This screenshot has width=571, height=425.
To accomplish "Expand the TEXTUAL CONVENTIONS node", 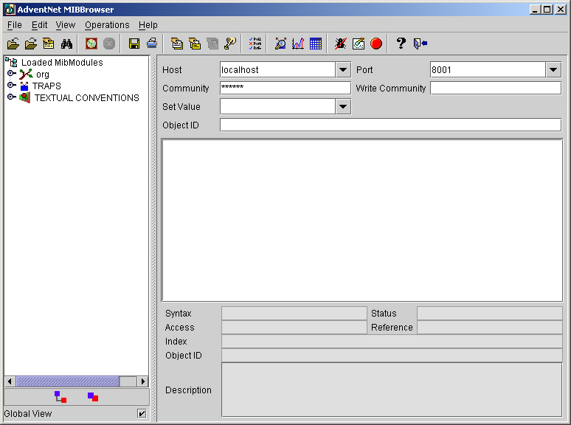I will pos(11,97).
